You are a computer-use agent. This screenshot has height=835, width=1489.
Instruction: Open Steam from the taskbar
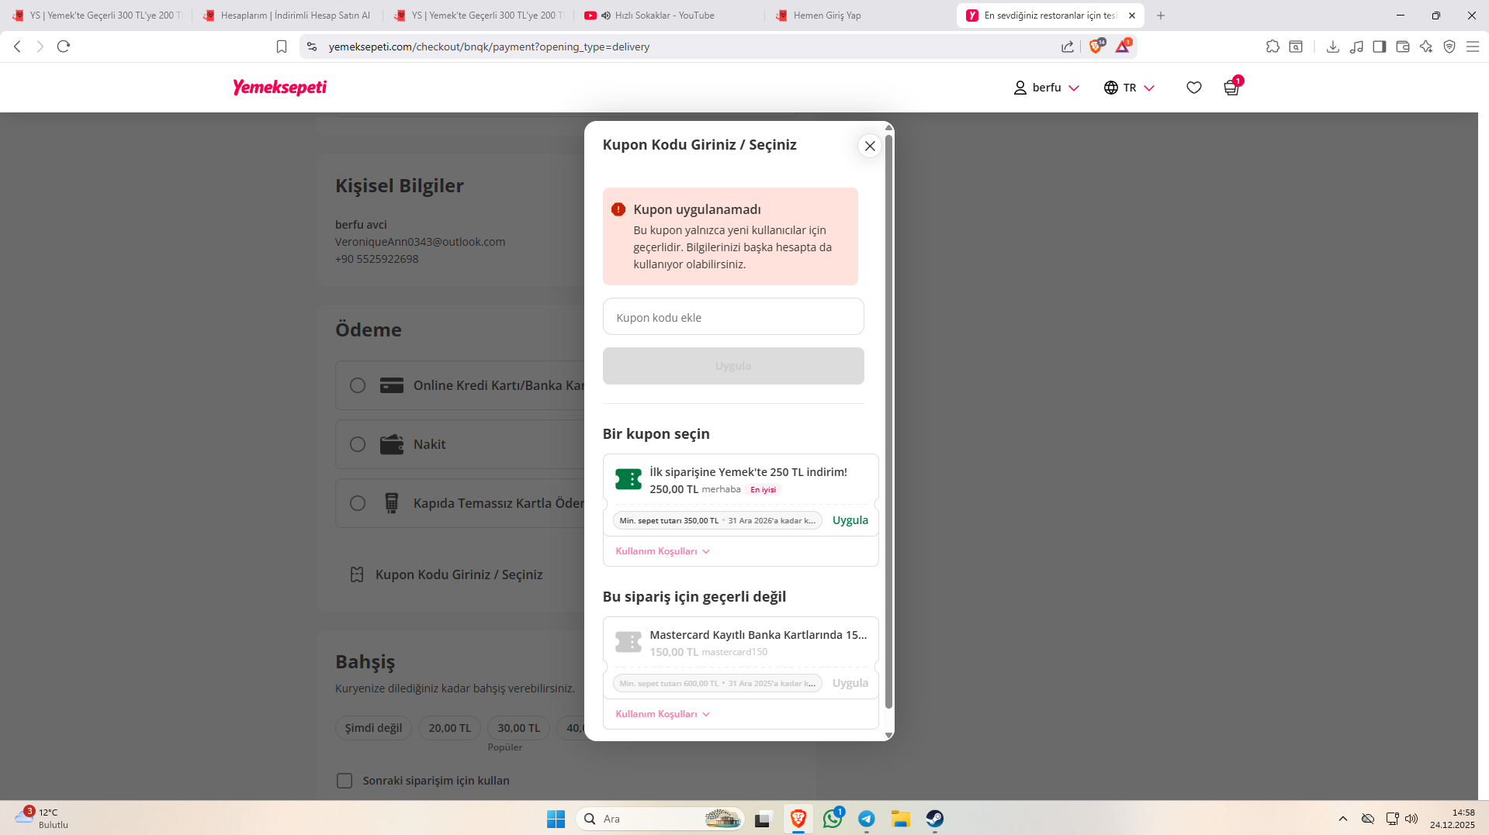click(x=935, y=819)
